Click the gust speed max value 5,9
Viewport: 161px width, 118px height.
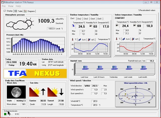[104, 94]
